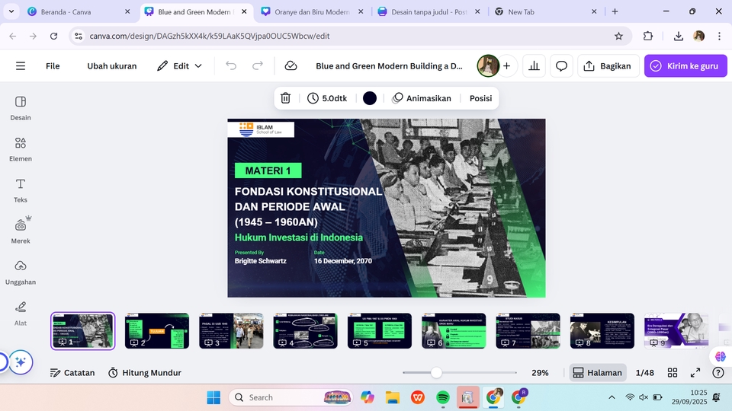Screen dimensions: 732x411
Task: Open Spotify from the taskbar
Action: point(442,397)
